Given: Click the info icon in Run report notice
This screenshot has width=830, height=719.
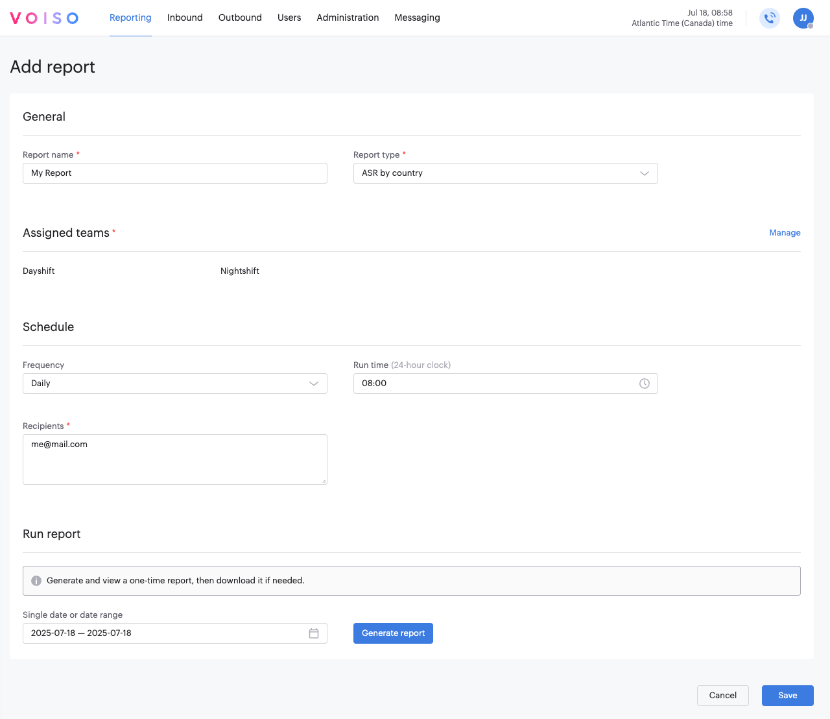Looking at the screenshot, I should point(36,581).
